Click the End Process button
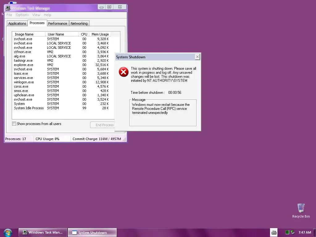Image resolution: width=316 pixels, height=237 pixels. click(x=102, y=125)
